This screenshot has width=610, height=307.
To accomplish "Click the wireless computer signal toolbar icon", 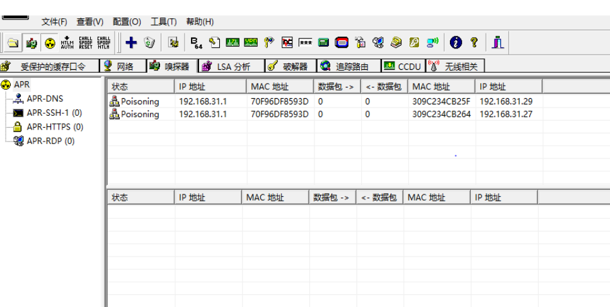I will coord(432,42).
